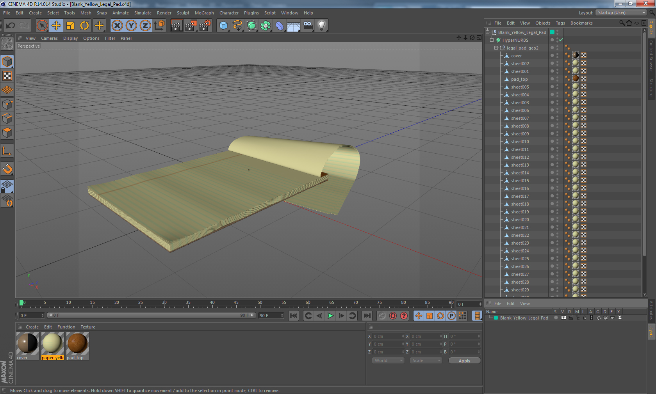This screenshot has width=656, height=394.
Task: Collapse the legal_pad_geo2 group
Action: click(x=496, y=48)
